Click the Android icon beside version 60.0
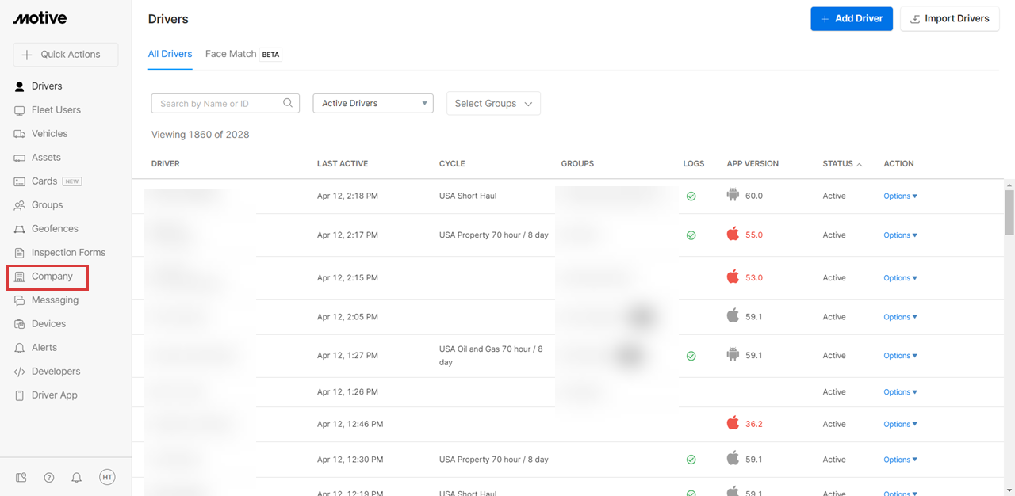The width and height of the screenshot is (1015, 496). [733, 195]
